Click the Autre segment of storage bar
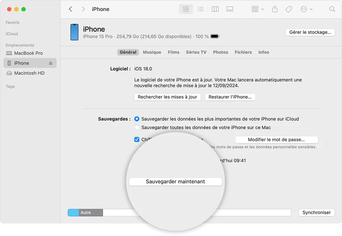Image resolution: width=342 pixels, height=236 pixels. [x=91, y=212]
